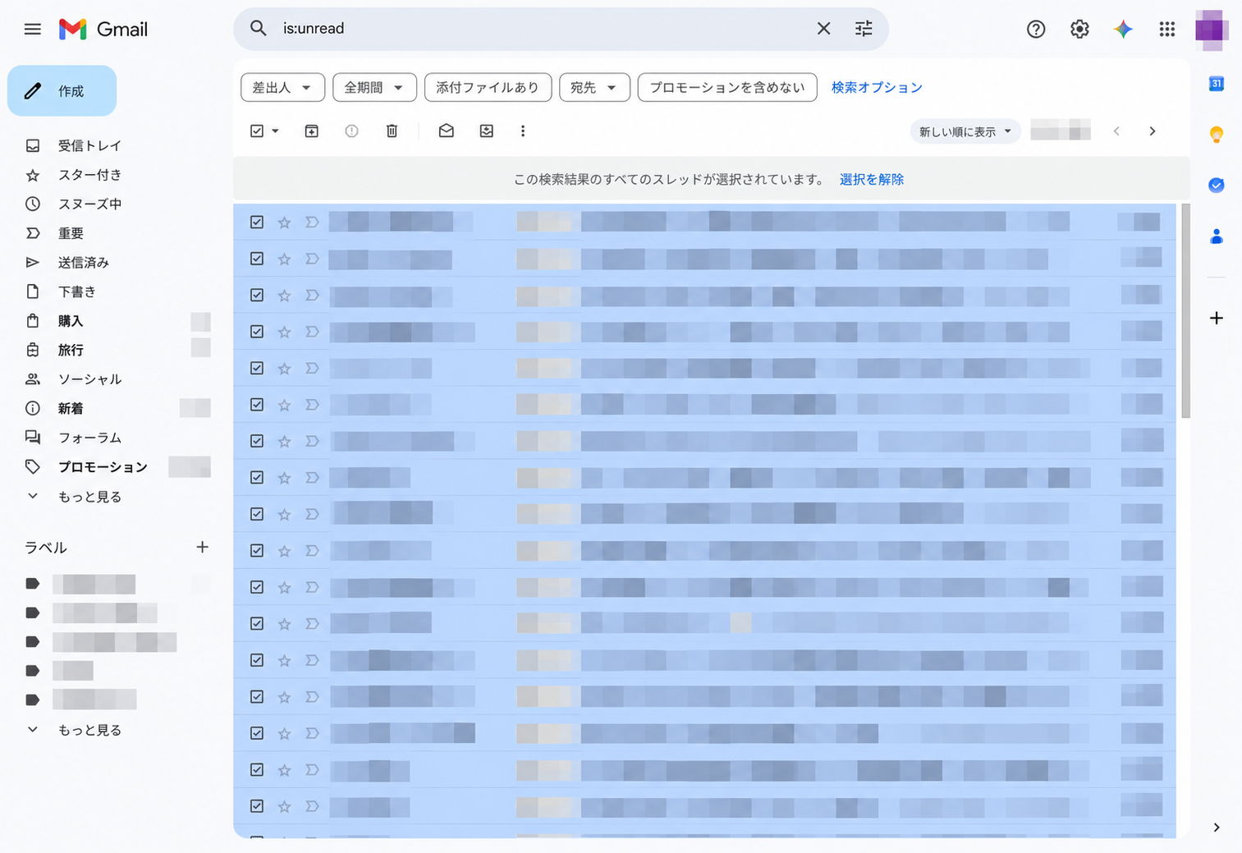This screenshot has height=853, width=1242.
Task: Toggle the 添付ファイルあり filter chip
Action: (488, 88)
